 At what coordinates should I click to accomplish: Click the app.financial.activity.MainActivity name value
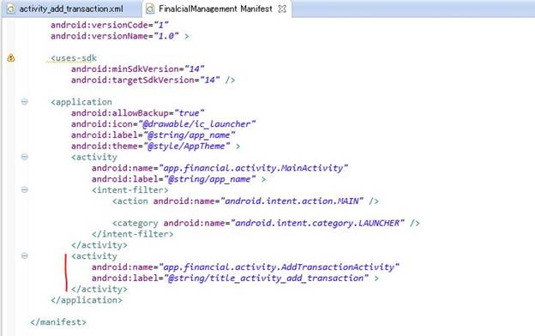(254, 168)
